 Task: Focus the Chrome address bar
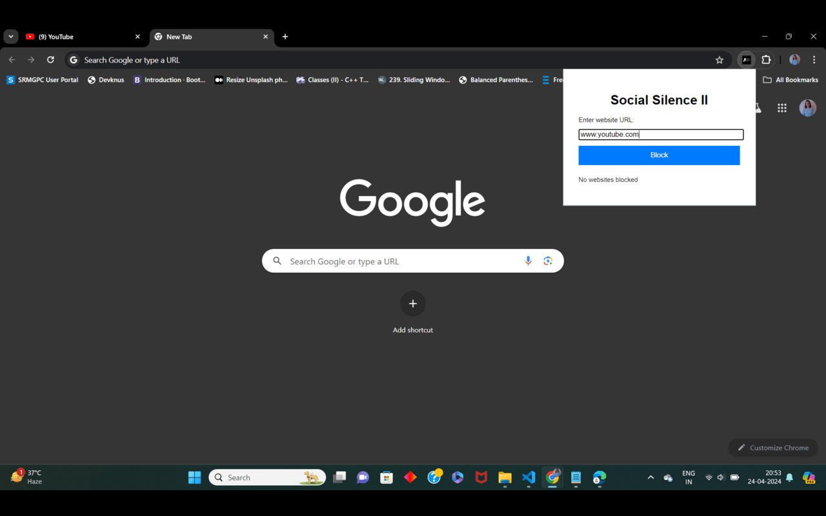pyautogui.click(x=398, y=60)
